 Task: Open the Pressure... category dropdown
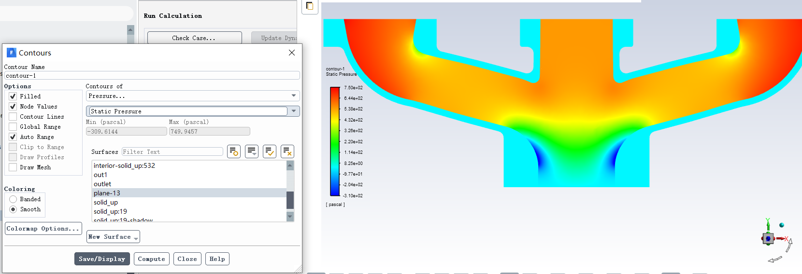pyautogui.click(x=193, y=96)
